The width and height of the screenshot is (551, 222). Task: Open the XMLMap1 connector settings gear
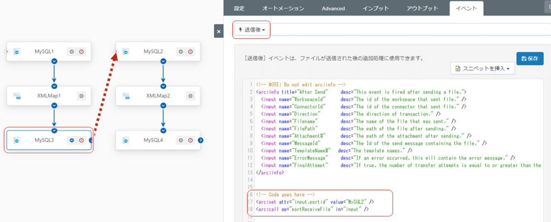tap(81, 96)
